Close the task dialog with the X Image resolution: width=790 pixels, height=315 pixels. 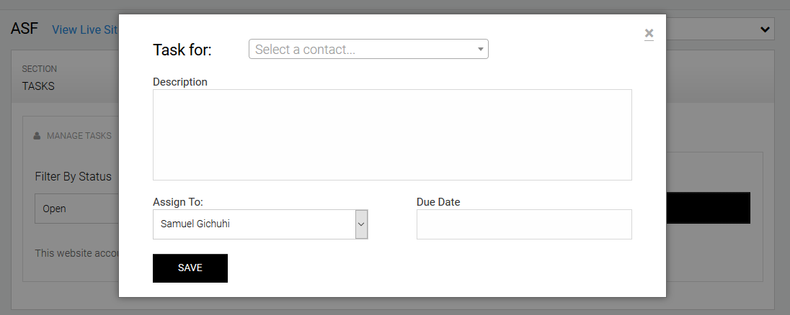coord(649,33)
